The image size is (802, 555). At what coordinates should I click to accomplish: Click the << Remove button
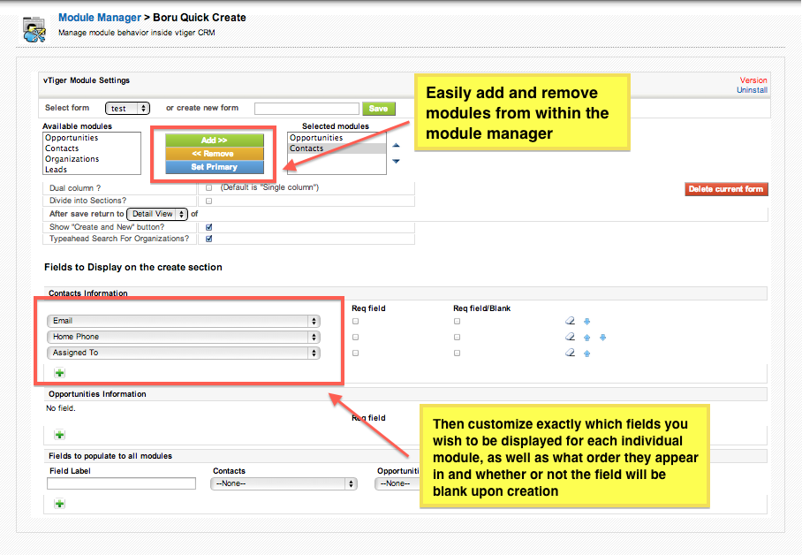215,154
